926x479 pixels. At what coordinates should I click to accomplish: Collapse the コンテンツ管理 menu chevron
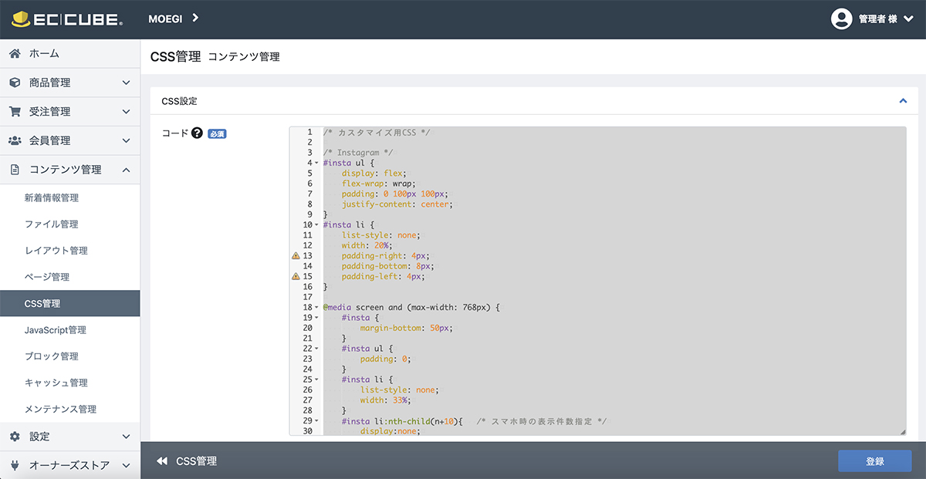click(x=127, y=170)
